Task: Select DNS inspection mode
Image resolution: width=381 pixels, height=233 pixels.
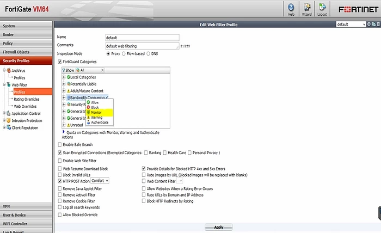Action: [148, 54]
